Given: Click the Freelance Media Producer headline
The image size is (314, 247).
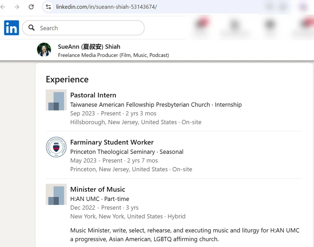Looking at the screenshot, I should pos(113,55).
